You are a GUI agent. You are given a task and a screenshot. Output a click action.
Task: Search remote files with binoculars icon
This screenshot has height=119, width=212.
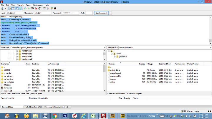pyautogui.click(x=55, y=8)
